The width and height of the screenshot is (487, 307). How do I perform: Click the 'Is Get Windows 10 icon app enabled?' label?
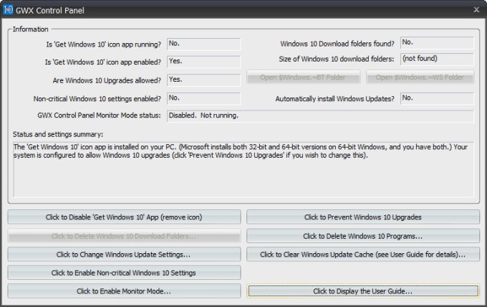pos(103,62)
